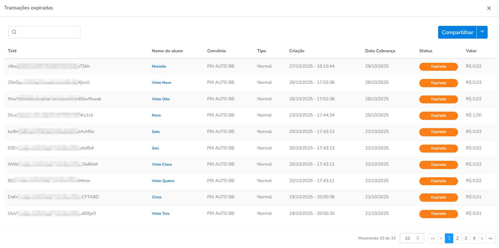
Task: Open the rows-per-page selector showing 10
Action: pos(412,238)
